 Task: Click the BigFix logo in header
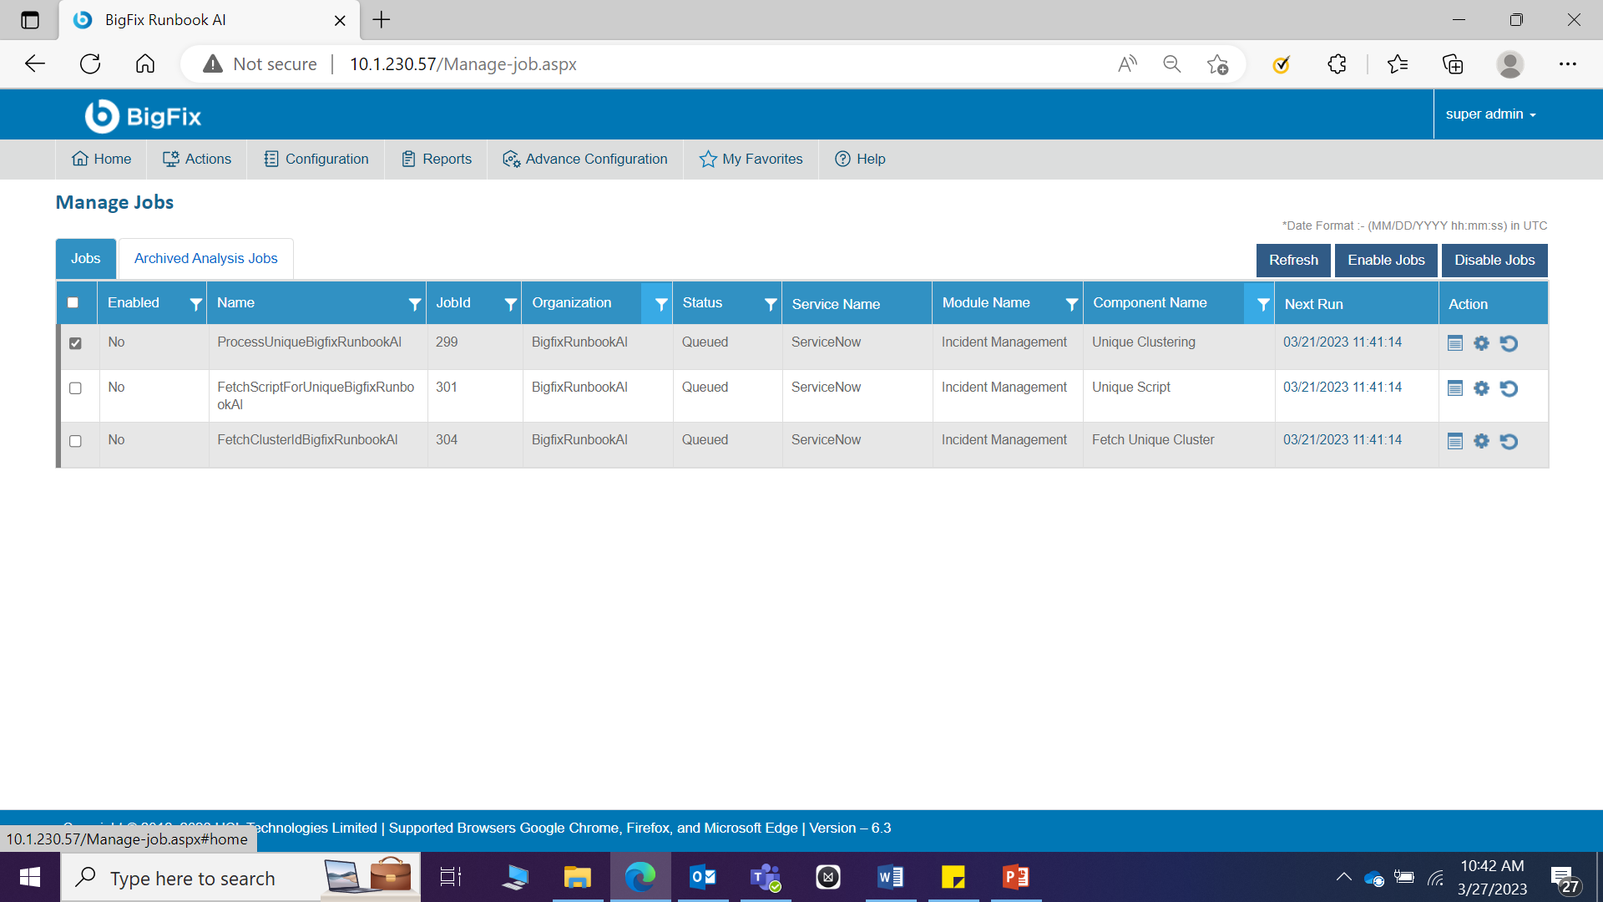pyautogui.click(x=144, y=116)
